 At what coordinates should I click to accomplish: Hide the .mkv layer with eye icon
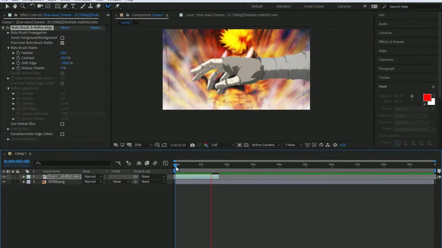point(4,177)
